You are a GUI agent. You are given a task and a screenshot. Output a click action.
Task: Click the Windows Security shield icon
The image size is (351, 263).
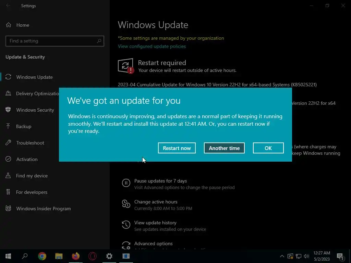click(8, 110)
